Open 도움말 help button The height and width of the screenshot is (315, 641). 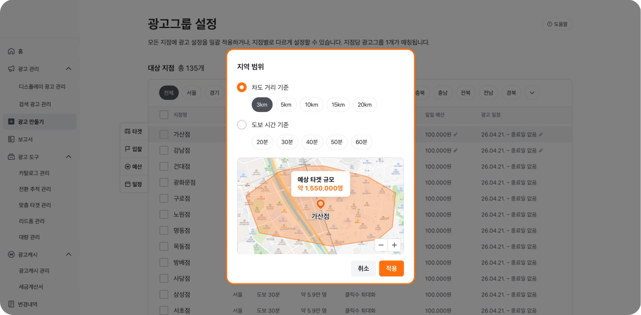pos(557,24)
